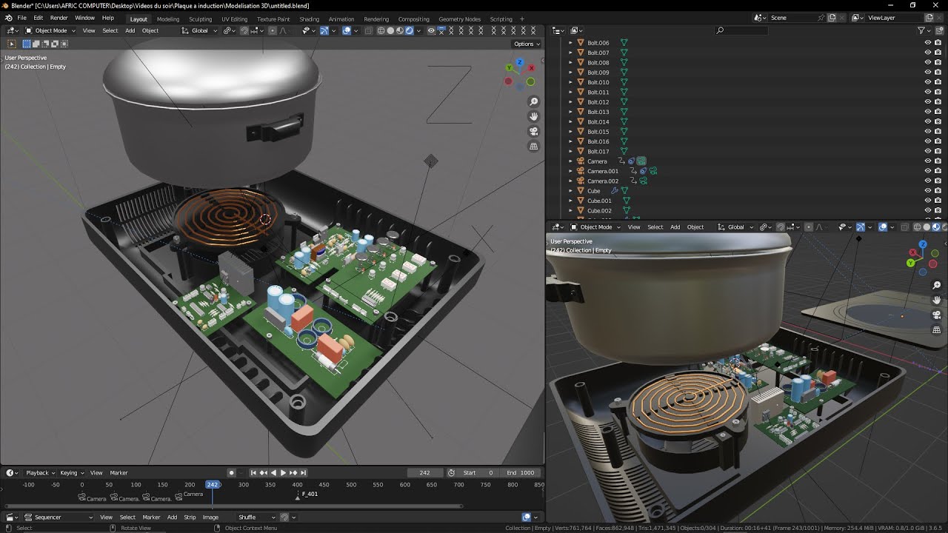
Task: Select Bolt.014 in outliner
Action: (x=598, y=121)
